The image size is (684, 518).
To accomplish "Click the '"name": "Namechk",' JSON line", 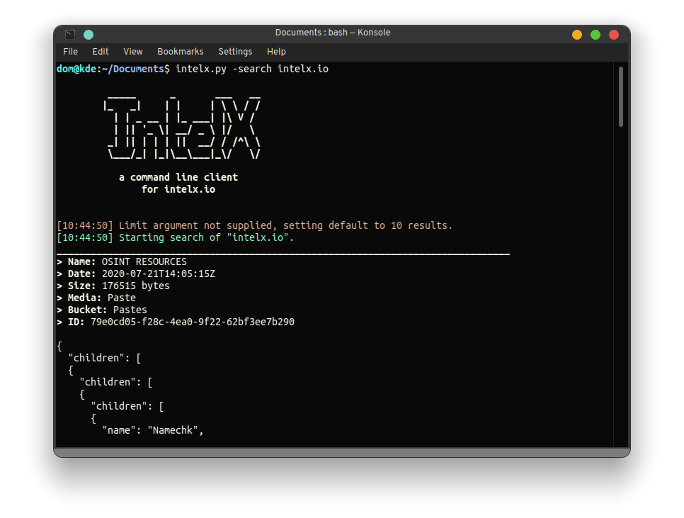I will pyautogui.click(x=153, y=430).
